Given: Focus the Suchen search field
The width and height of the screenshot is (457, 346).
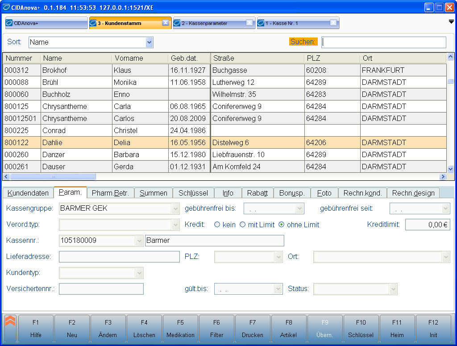Looking at the screenshot, I should coord(383,42).
